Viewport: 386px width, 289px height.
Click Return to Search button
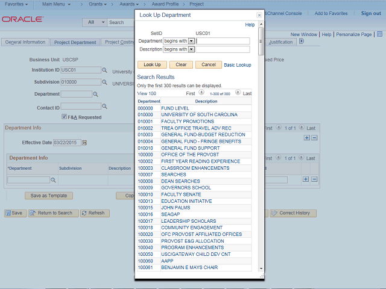[54, 213]
